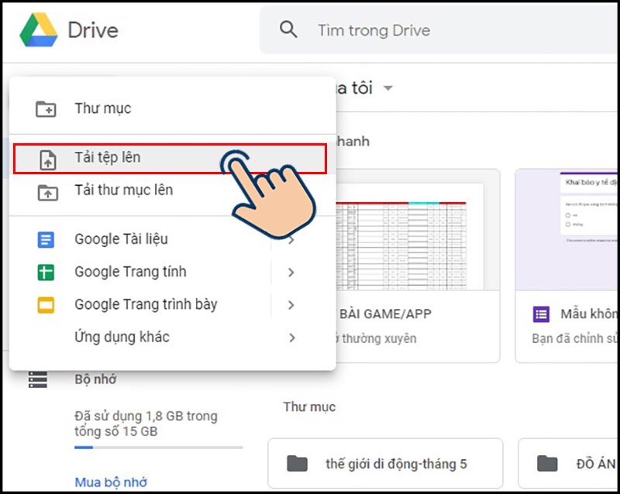Screen dimensions: 620x494
Task: Click the 'Mua bộ nhớ' link
Action: [111, 482]
